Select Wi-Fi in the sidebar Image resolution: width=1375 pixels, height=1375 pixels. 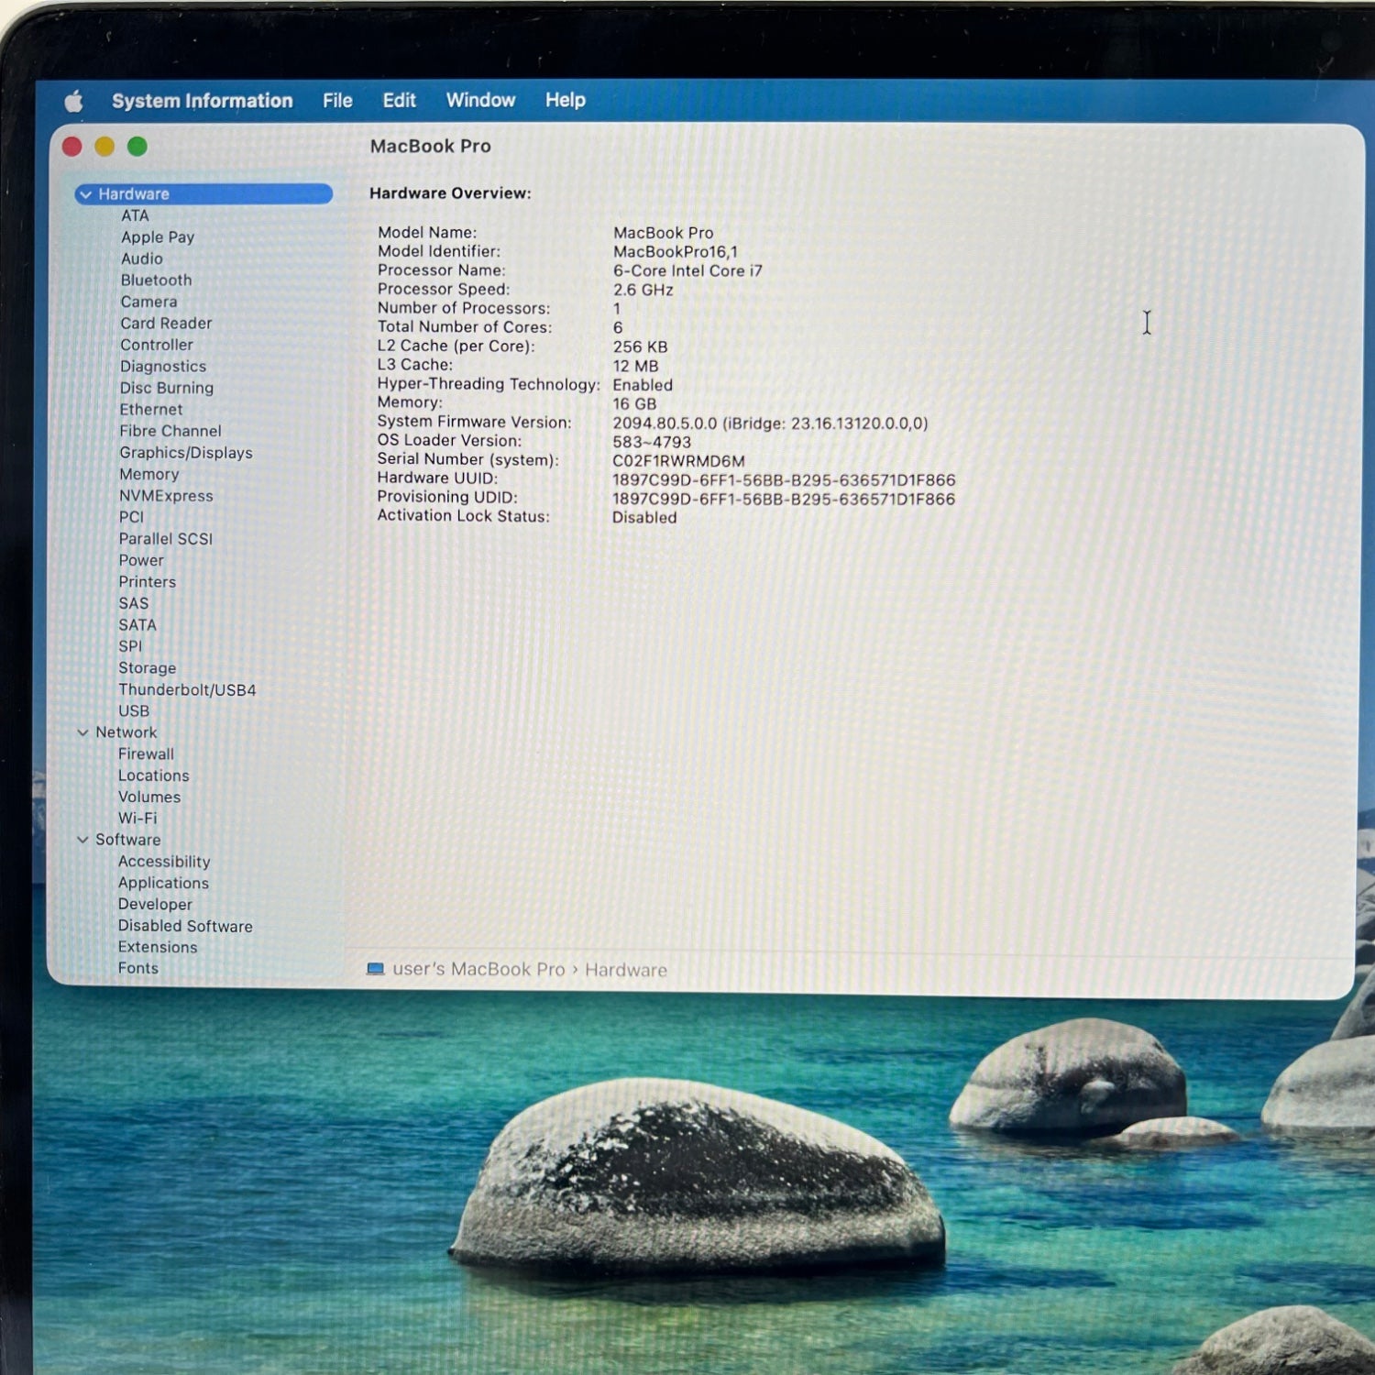(137, 819)
